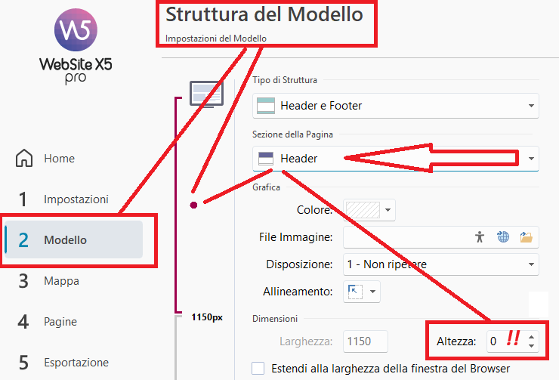The height and width of the screenshot is (380, 559).
Task: Select step 3 Mappa in sidebar
Action: tap(61, 281)
